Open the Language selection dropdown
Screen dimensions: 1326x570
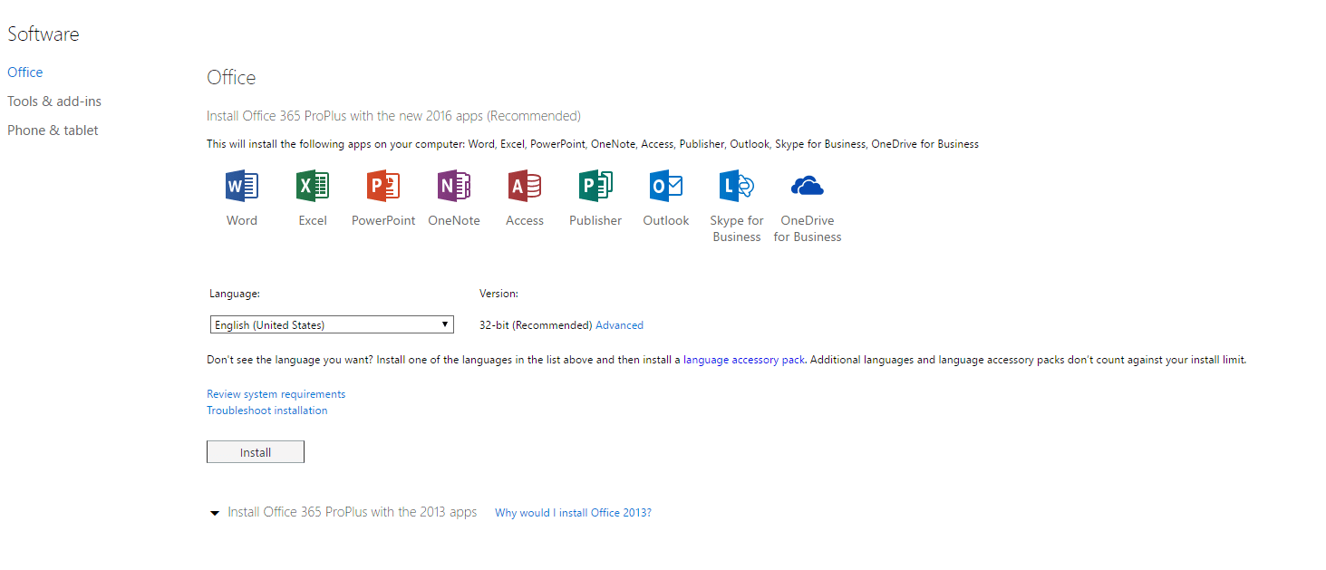pos(331,324)
